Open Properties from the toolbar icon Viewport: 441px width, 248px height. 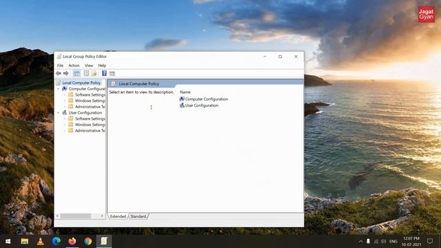86,74
